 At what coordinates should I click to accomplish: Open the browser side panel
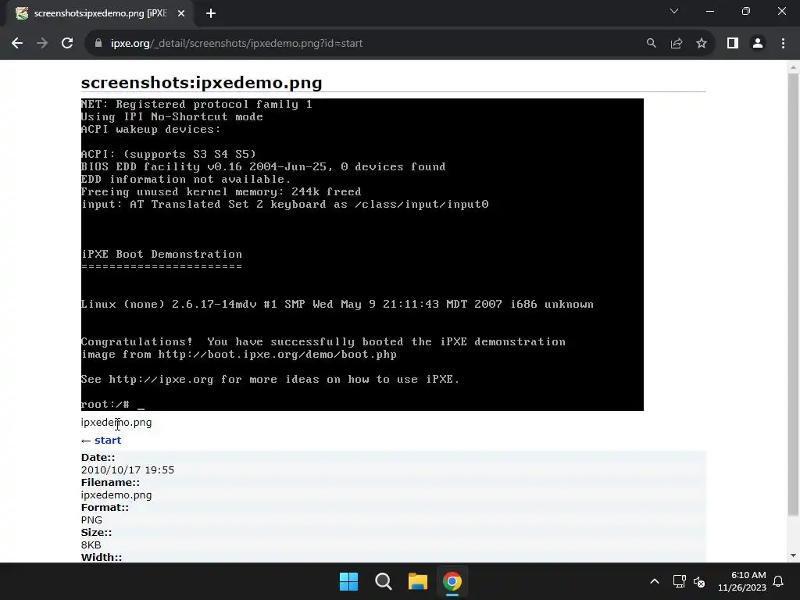click(x=733, y=44)
